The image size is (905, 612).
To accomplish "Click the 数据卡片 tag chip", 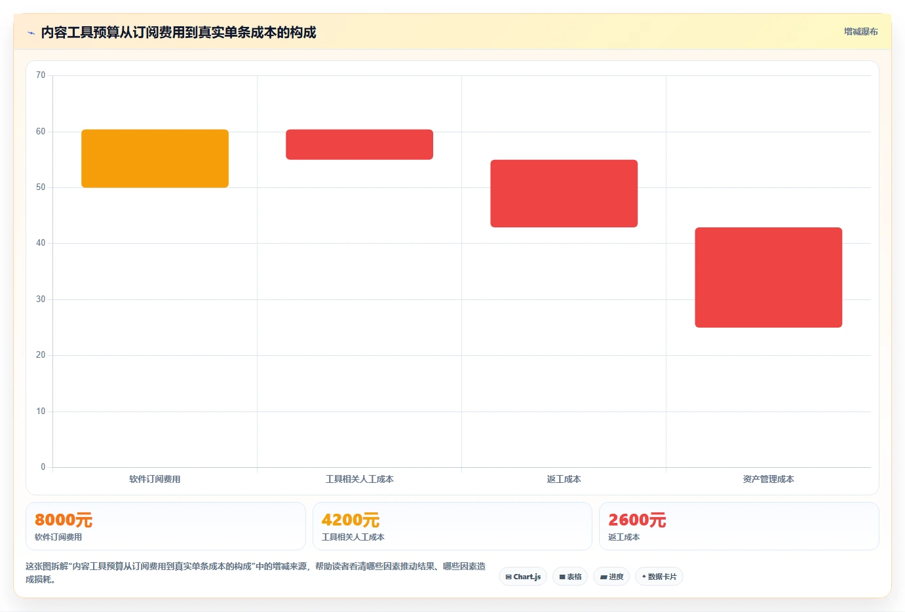I will coord(659,577).
